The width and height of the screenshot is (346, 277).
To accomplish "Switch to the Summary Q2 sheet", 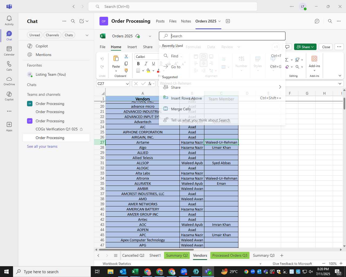I will click(x=177, y=255).
